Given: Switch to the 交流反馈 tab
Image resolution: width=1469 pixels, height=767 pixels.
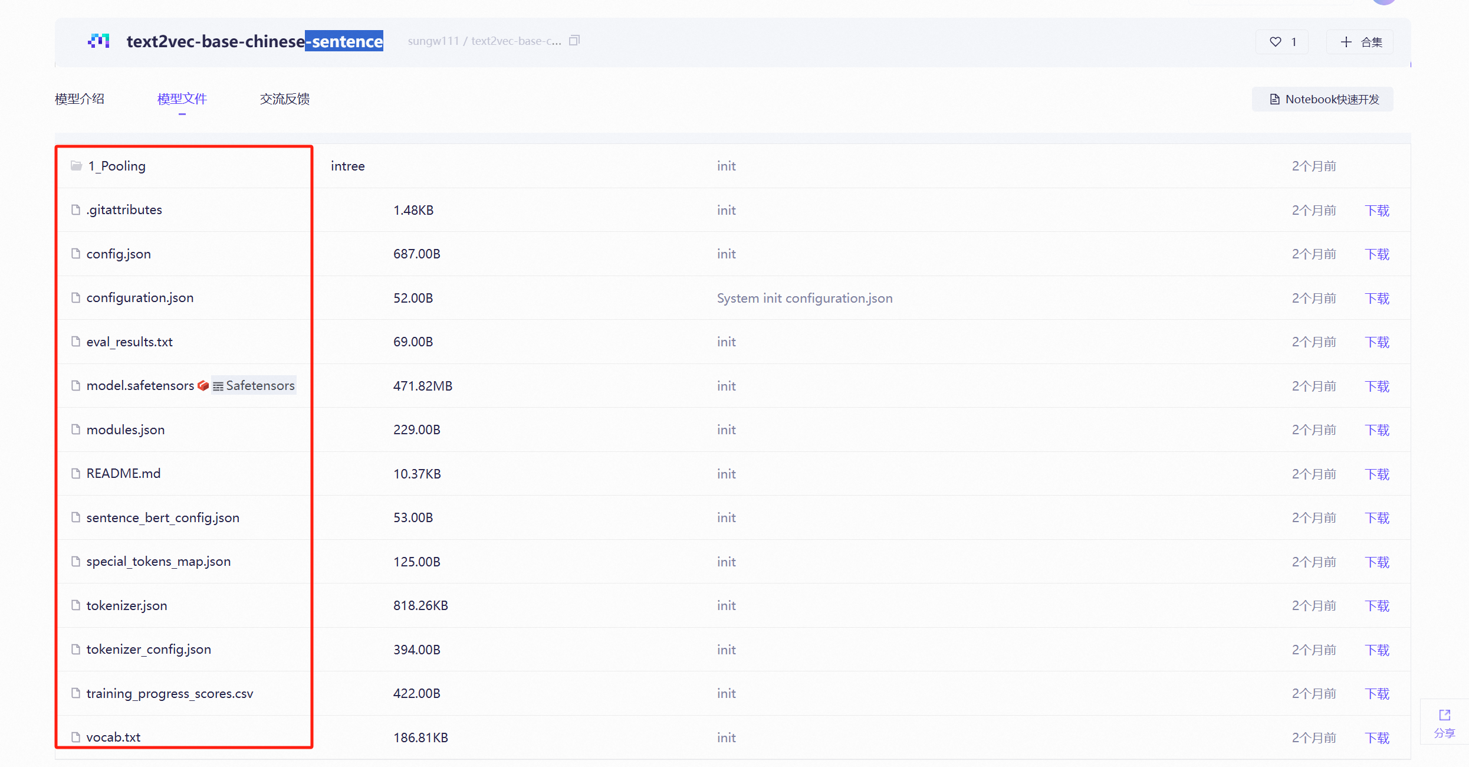Looking at the screenshot, I should coord(285,99).
